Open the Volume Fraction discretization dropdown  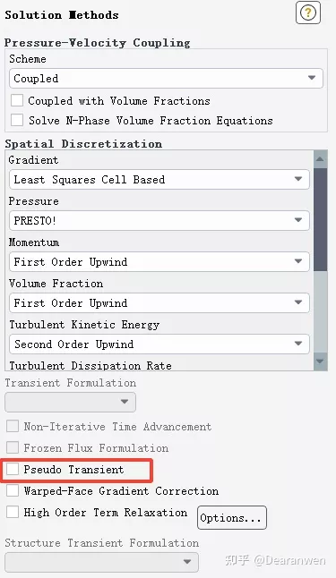click(159, 303)
